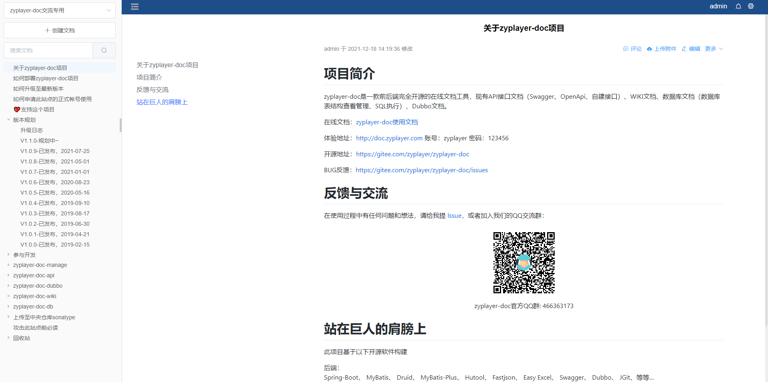
Task: Click the 评论 comment link
Action: point(636,49)
